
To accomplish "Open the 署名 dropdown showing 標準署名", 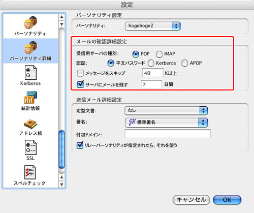I will click(166, 123).
